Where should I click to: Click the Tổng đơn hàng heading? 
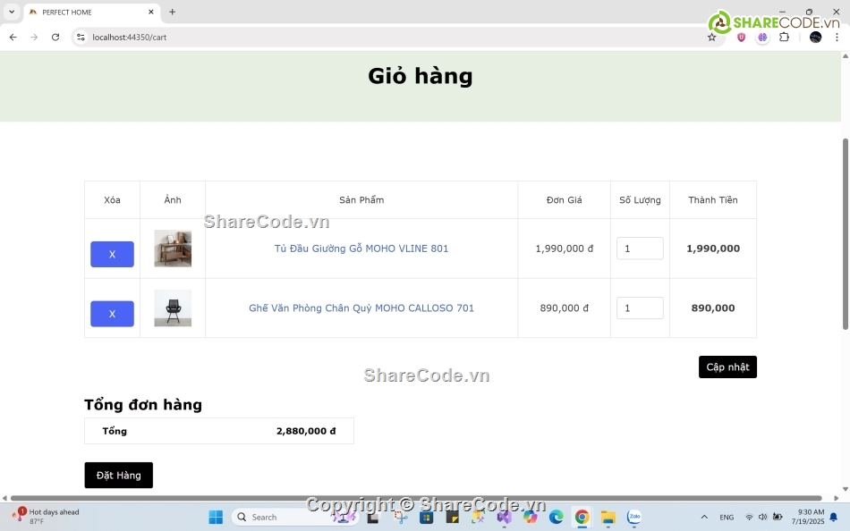pyautogui.click(x=143, y=405)
